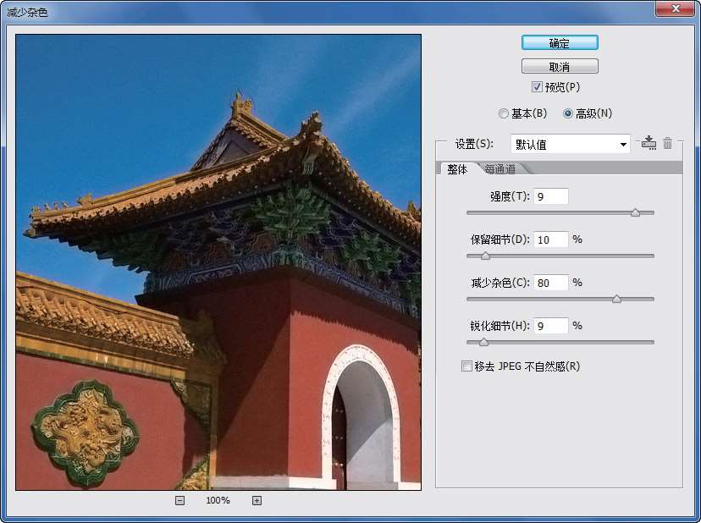
Task: Select the 基本(B) radio button
Action: pos(504,113)
